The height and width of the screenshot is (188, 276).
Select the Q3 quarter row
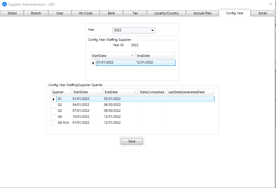coord(60,111)
